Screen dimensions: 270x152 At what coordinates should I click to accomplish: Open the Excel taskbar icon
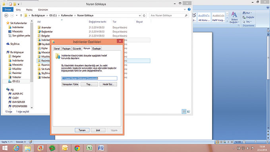pyautogui.click(x=89, y=148)
